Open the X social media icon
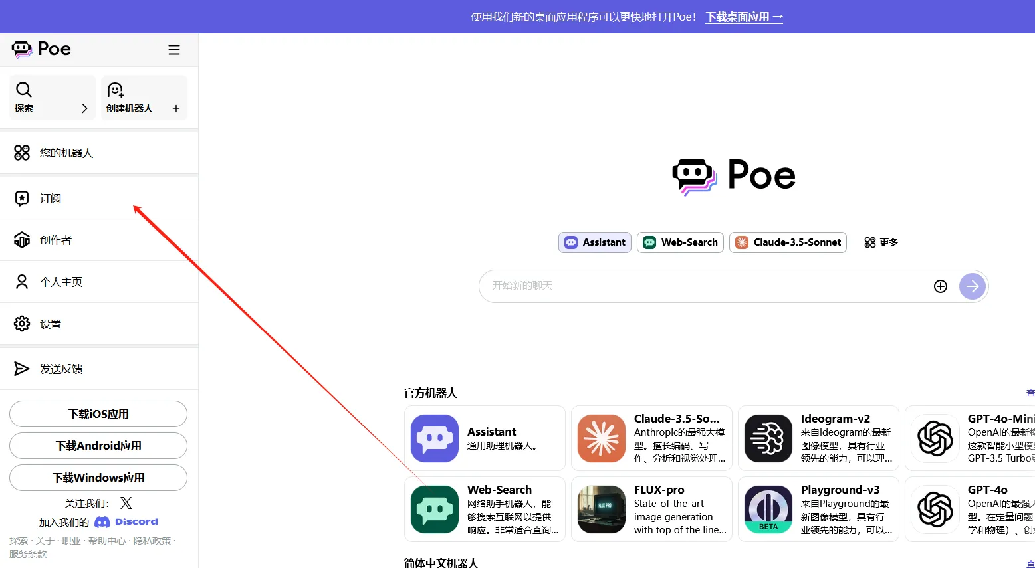1035x568 pixels. (126, 503)
